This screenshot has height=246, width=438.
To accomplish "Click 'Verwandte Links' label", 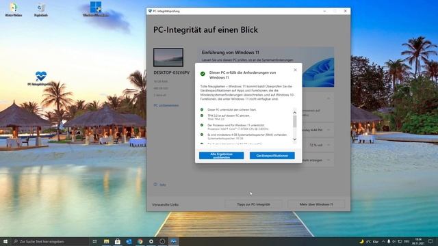I will [x=165, y=205].
